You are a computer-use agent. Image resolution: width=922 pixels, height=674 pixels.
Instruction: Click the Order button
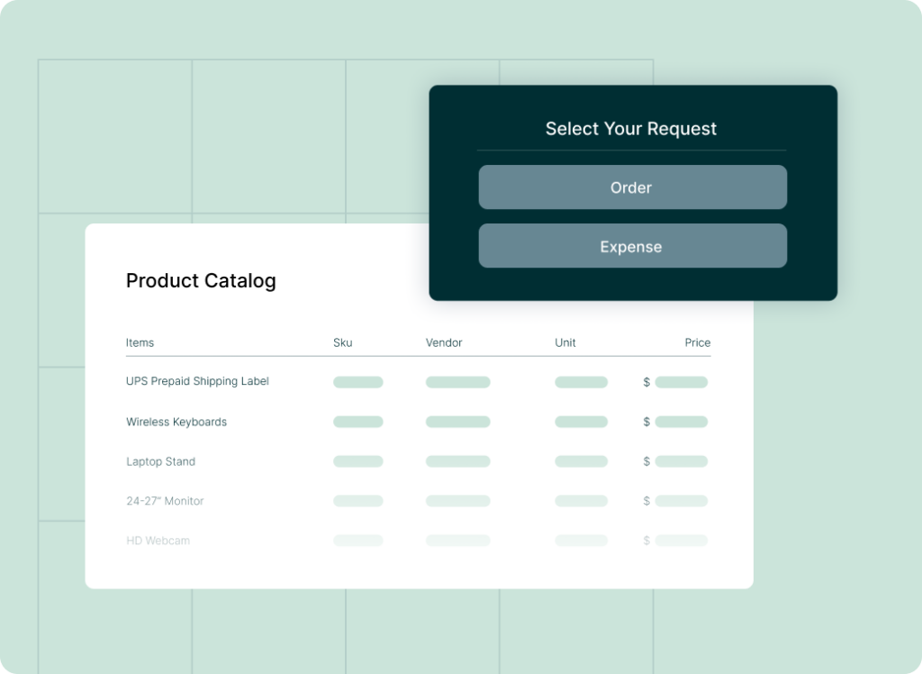(x=631, y=187)
